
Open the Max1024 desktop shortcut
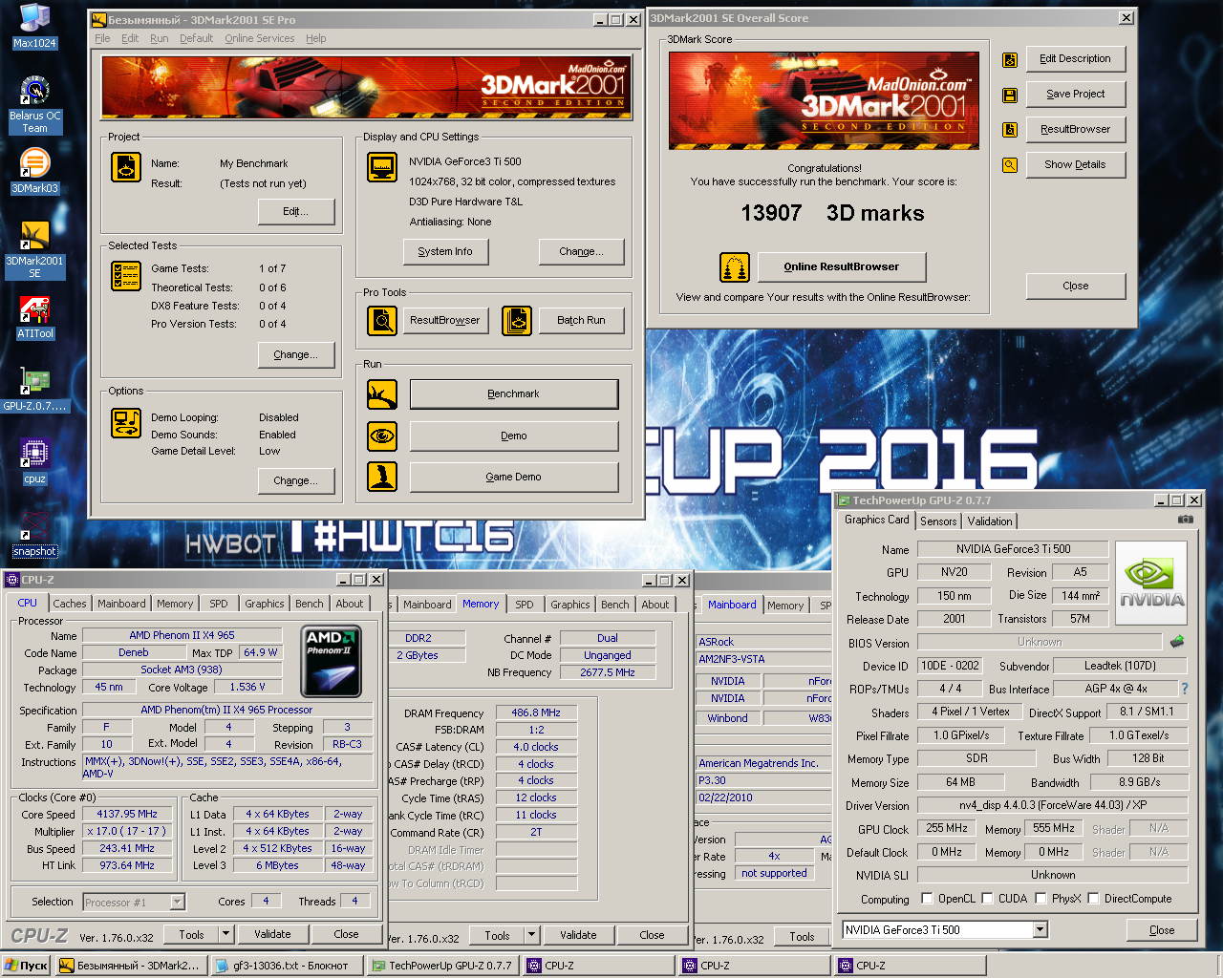point(34,27)
